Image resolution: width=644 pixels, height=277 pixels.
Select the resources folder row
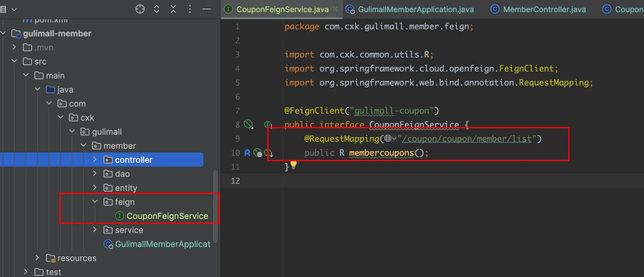[77, 258]
